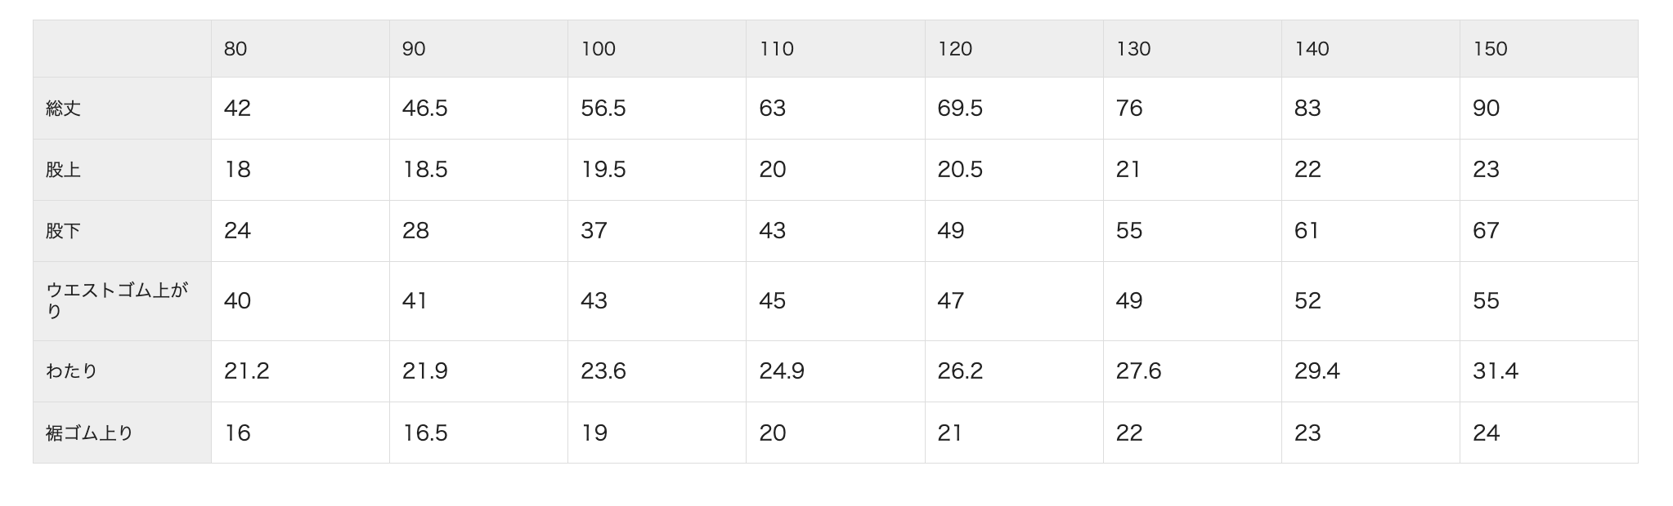1673x506 pixels.
Task: Click the 150 size column header
Action: pyautogui.click(x=1490, y=49)
